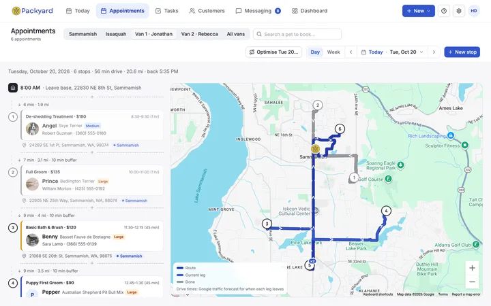Focus the Search a pet to book field
Screen dimensions: 491x306
[x=297, y=34]
